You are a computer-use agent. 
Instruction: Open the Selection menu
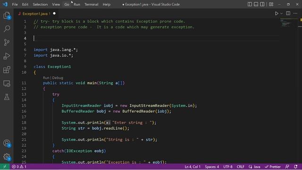40,4
